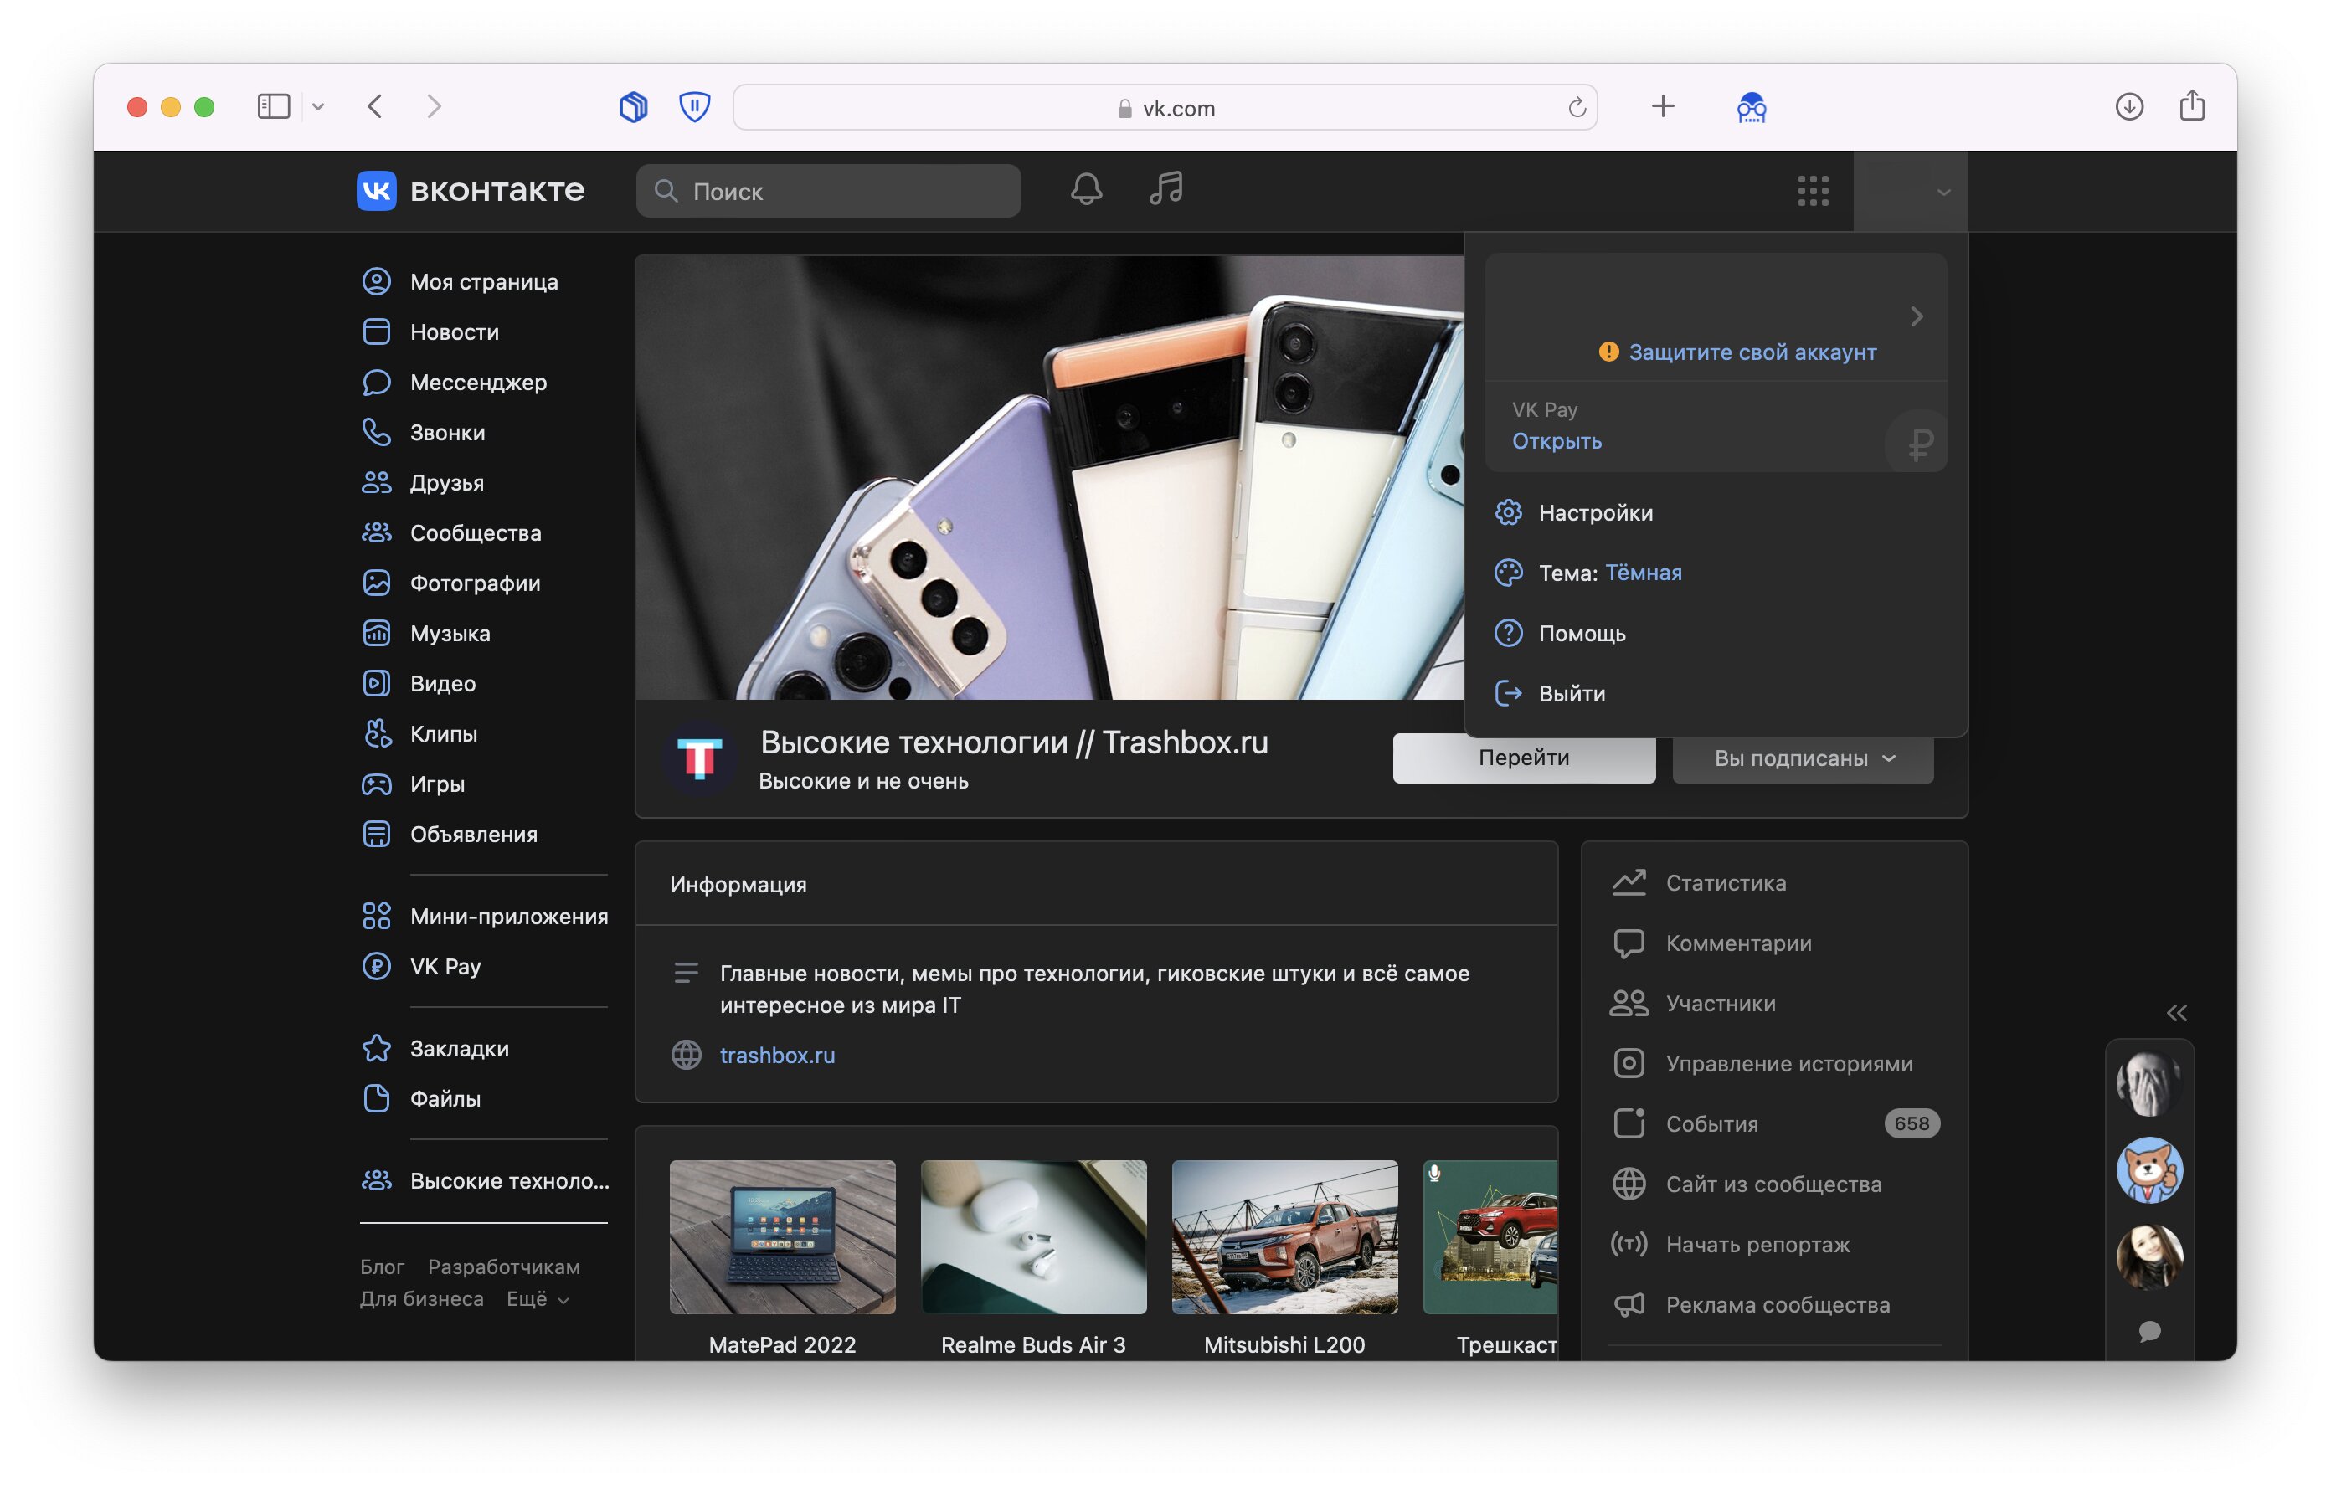Open Моя страница in sidebar
This screenshot has height=1485, width=2331.
[483, 282]
